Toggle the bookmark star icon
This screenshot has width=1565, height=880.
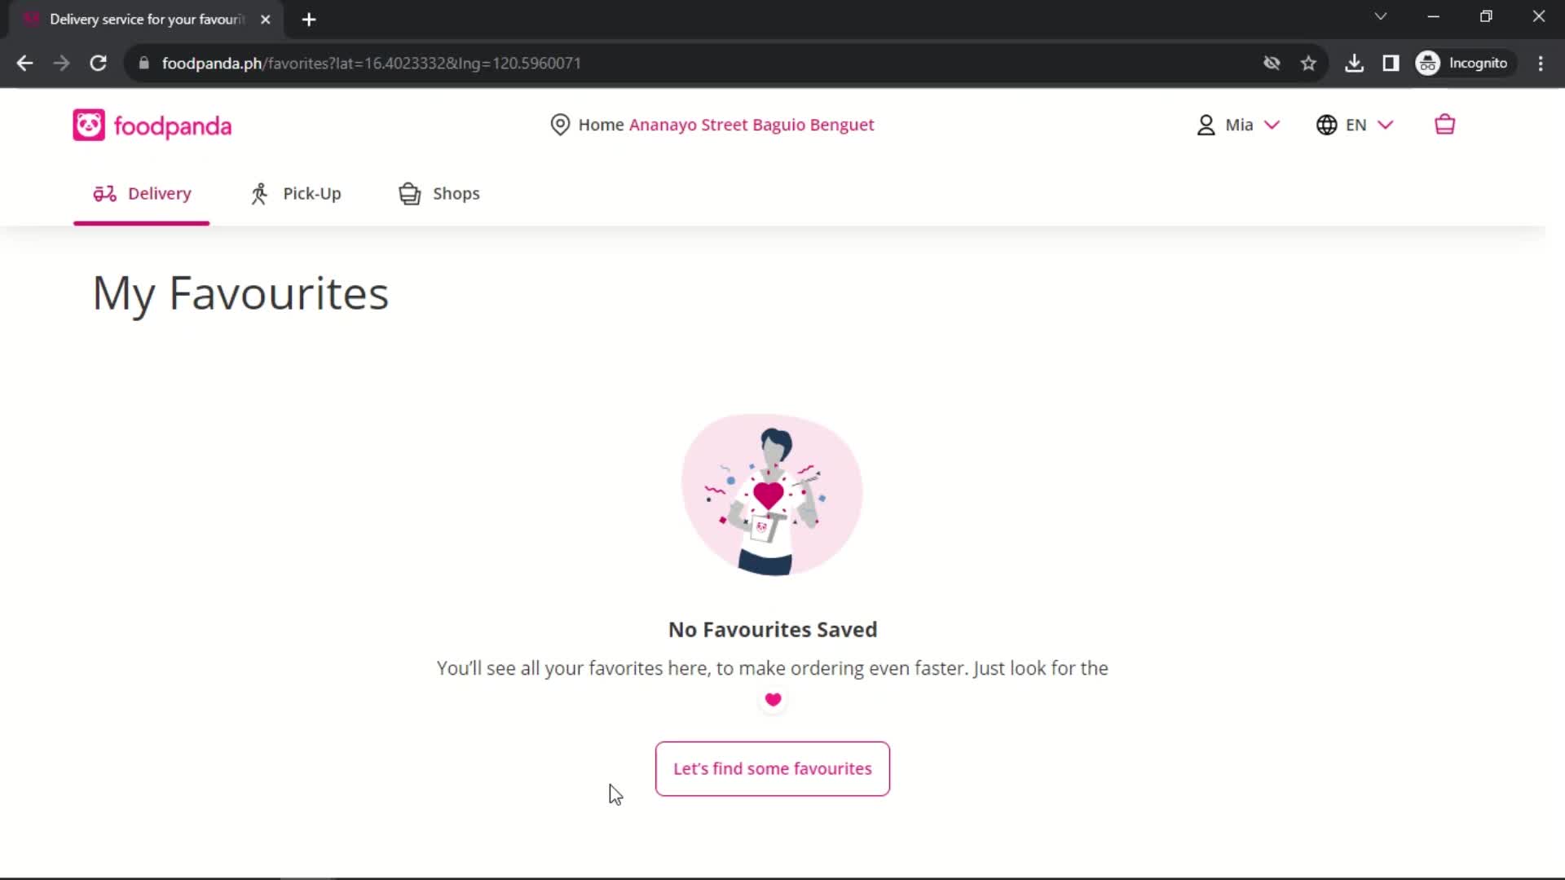(x=1309, y=62)
